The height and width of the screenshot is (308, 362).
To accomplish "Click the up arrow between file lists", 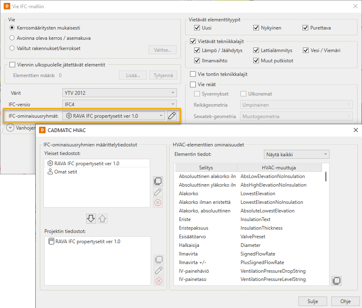I will pos(102,219).
